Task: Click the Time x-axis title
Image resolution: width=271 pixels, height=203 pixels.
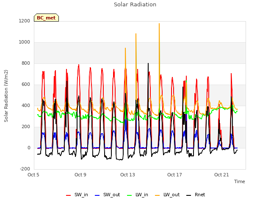Action: (x=240, y=181)
